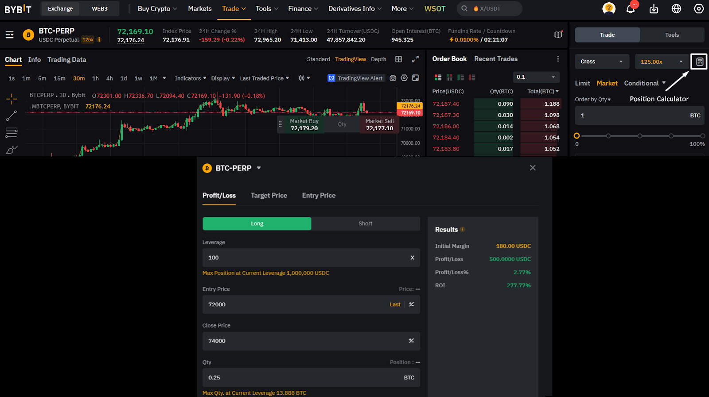Open the Entry Price calculator tab
The width and height of the screenshot is (709, 397).
319,196
